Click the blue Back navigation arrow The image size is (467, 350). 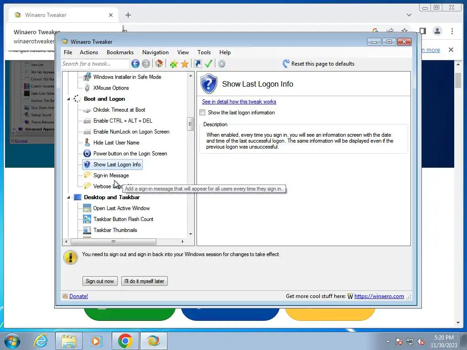point(135,64)
